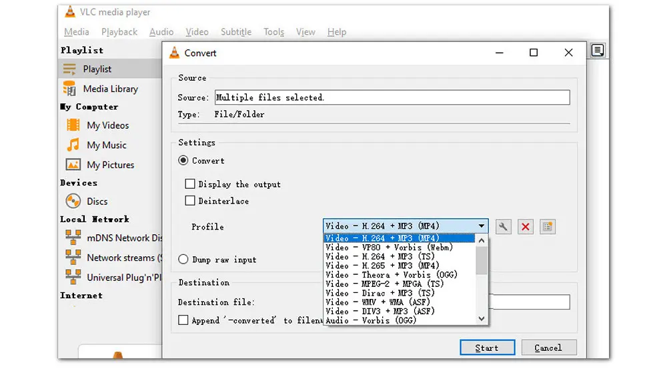
Task: Click the VLC cone icon in Convert title
Action: point(174,53)
